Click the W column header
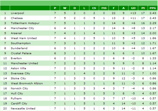The image size is (158, 111). point(64,8)
